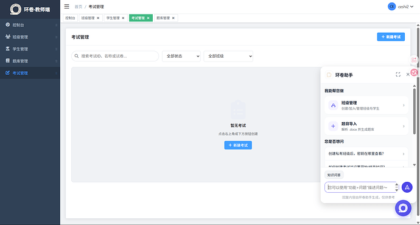Click the center 新建考试 button
The height and width of the screenshot is (225, 420).
(x=238, y=145)
